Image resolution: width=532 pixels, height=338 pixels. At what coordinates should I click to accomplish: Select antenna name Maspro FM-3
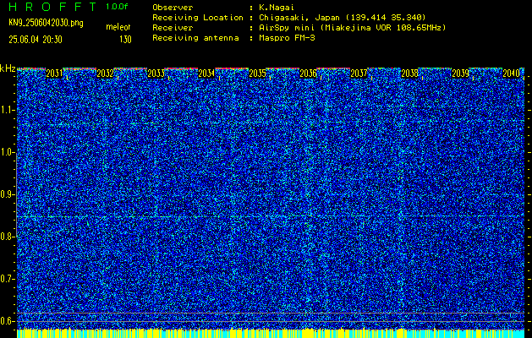[x=287, y=38]
